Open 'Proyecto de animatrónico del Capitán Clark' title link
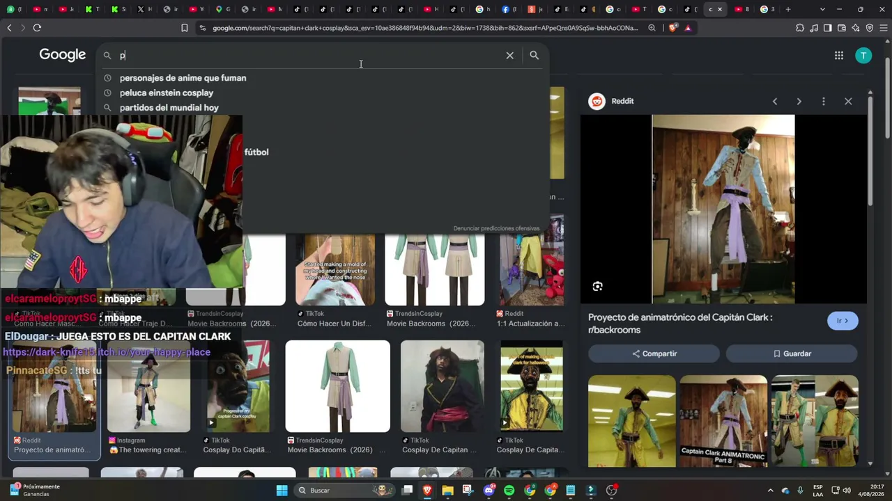This screenshot has height=501, width=892. (680, 324)
